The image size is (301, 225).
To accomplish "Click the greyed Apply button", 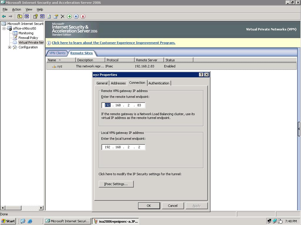I will [197, 206].
